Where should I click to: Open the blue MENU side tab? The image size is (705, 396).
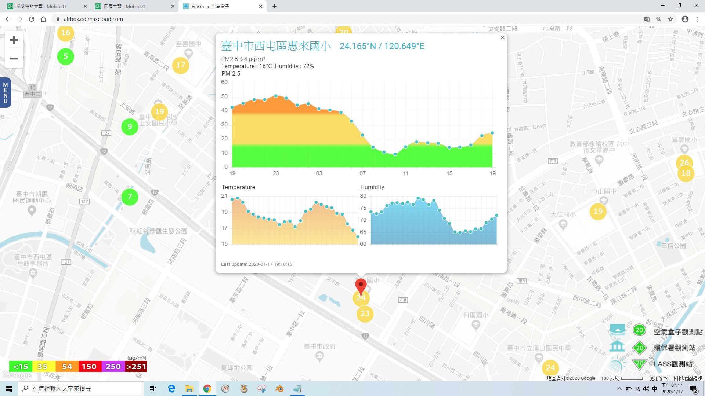click(x=5, y=93)
